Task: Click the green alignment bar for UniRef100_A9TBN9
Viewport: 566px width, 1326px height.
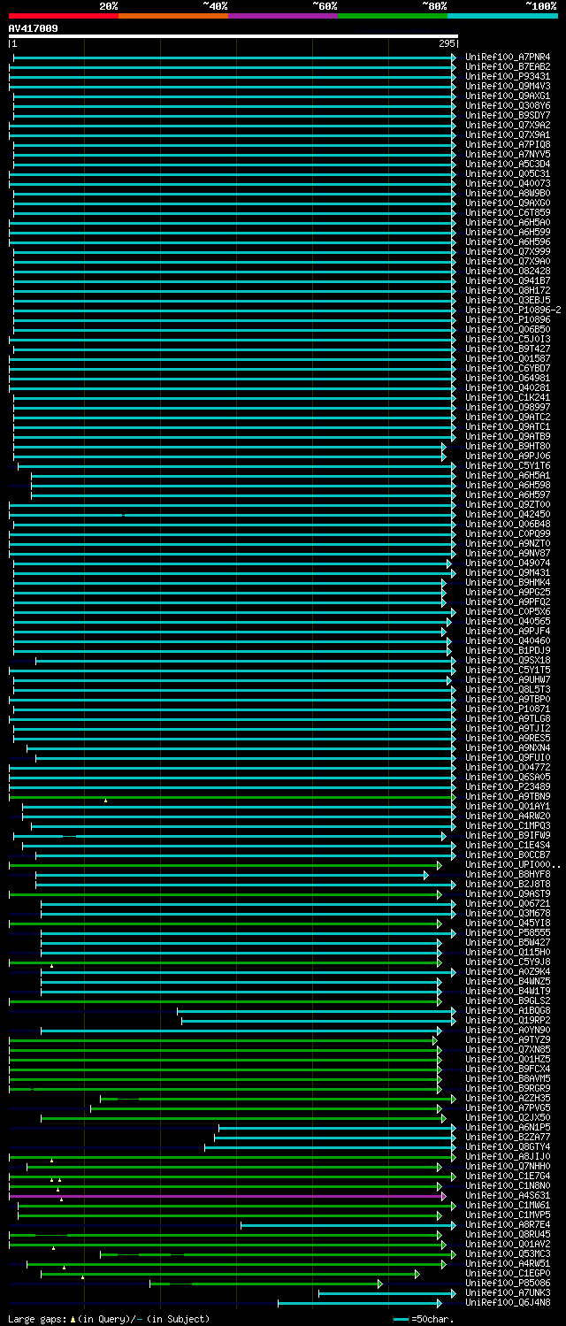Action: [233, 796]
